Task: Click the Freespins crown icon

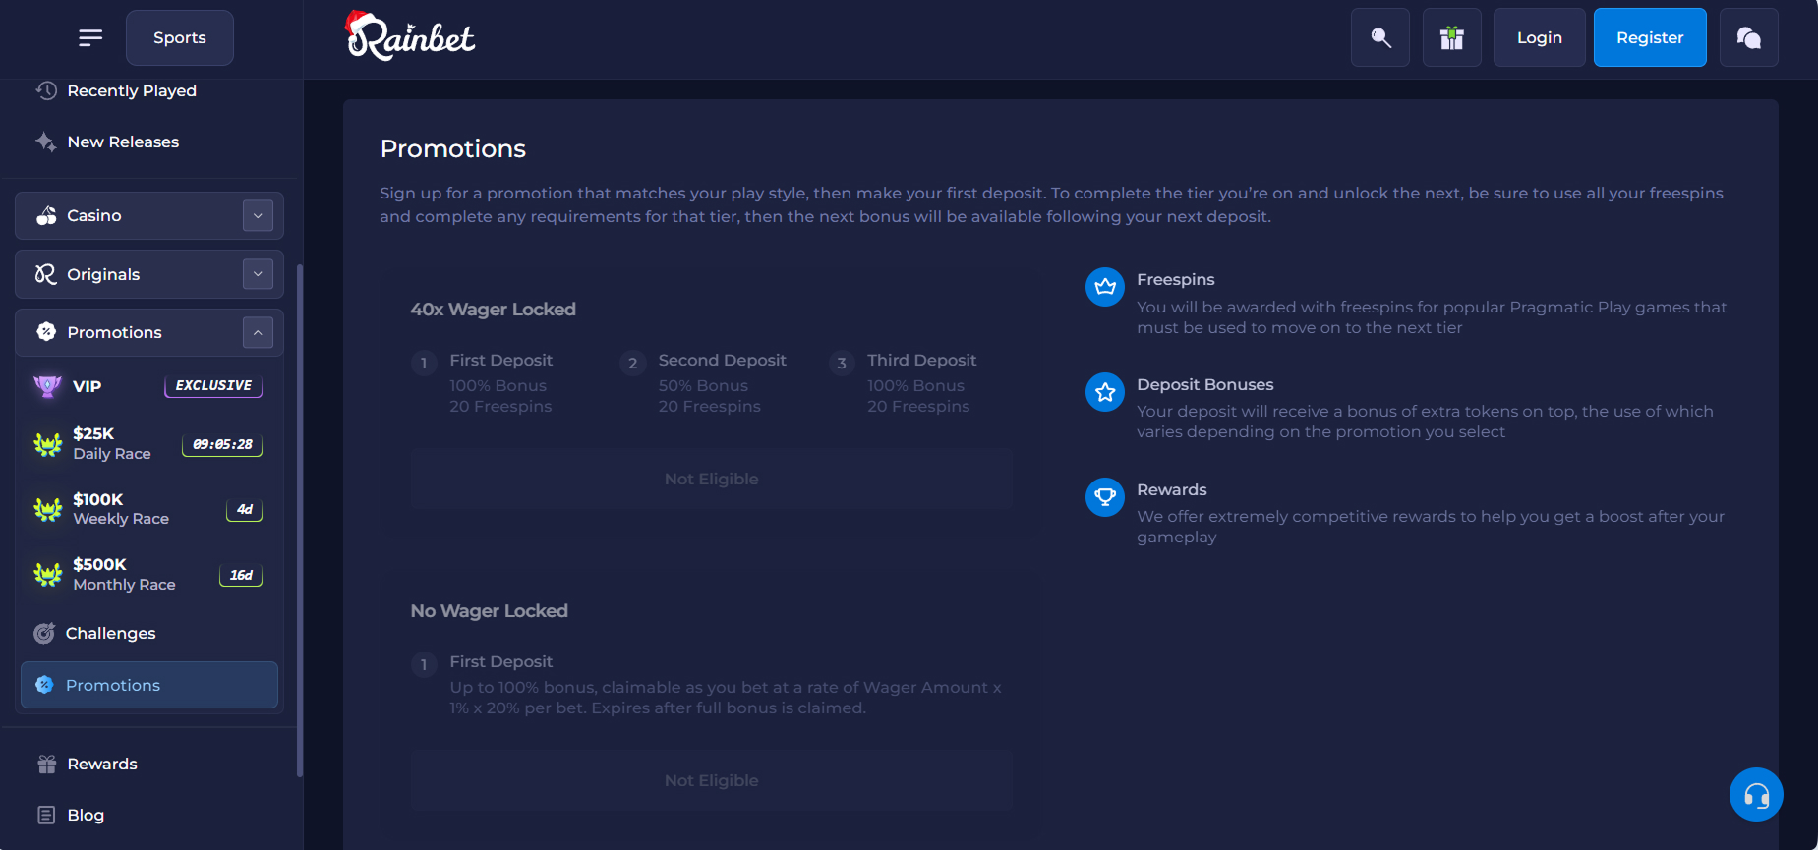Action: click(1105, 287)
